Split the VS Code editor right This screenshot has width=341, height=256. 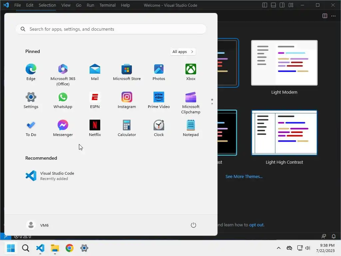click(x=325, y=16)
